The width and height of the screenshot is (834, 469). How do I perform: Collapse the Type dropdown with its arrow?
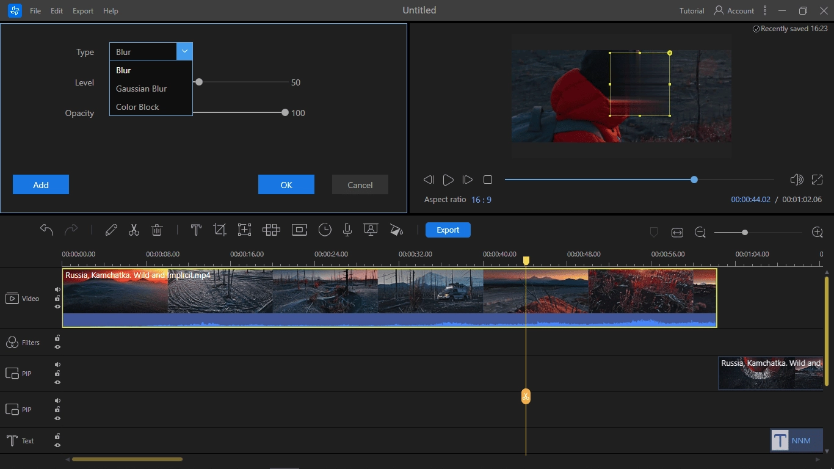click(184, 52)
